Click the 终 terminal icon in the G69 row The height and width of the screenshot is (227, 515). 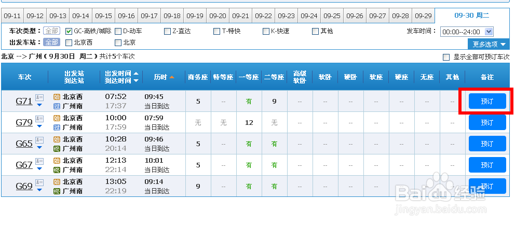(57, 191)
